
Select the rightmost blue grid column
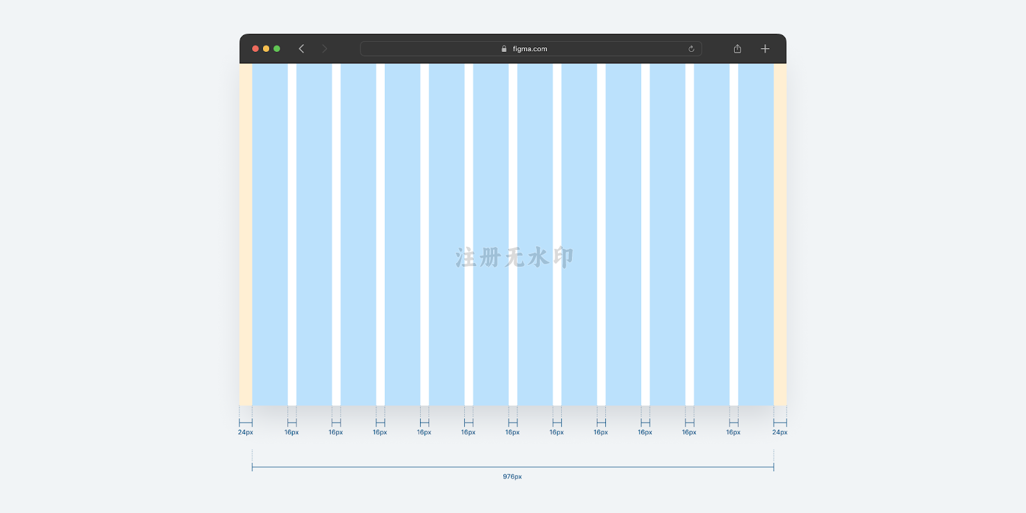756,234
